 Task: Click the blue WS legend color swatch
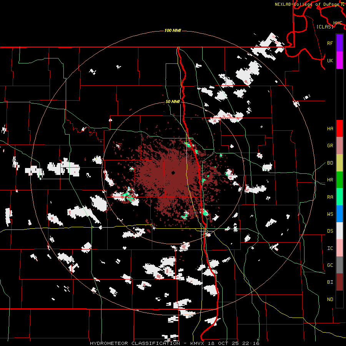339,214
